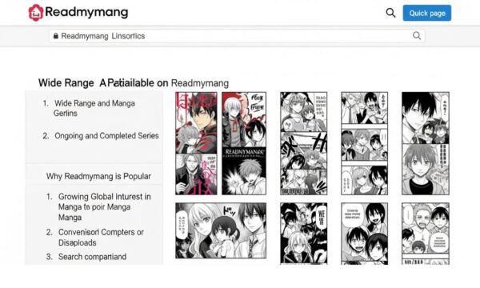The width and height of the screenshot is (480, 288).
Task: Open the red-tinted manga cover thumbnail
Action: pyautogui.click(x=196, y=143)
